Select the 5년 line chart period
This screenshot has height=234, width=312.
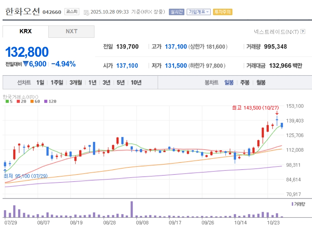pos(121,82)
